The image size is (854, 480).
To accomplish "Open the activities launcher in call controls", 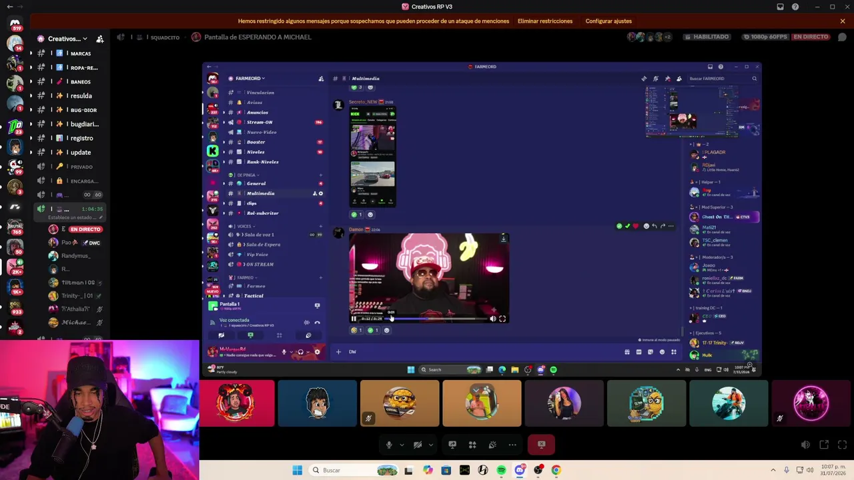I will point(472,445).
